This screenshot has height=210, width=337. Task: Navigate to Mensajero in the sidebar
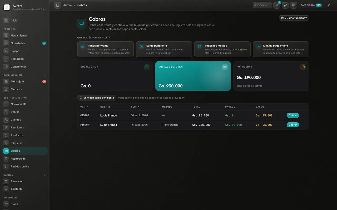coord(25,82)
